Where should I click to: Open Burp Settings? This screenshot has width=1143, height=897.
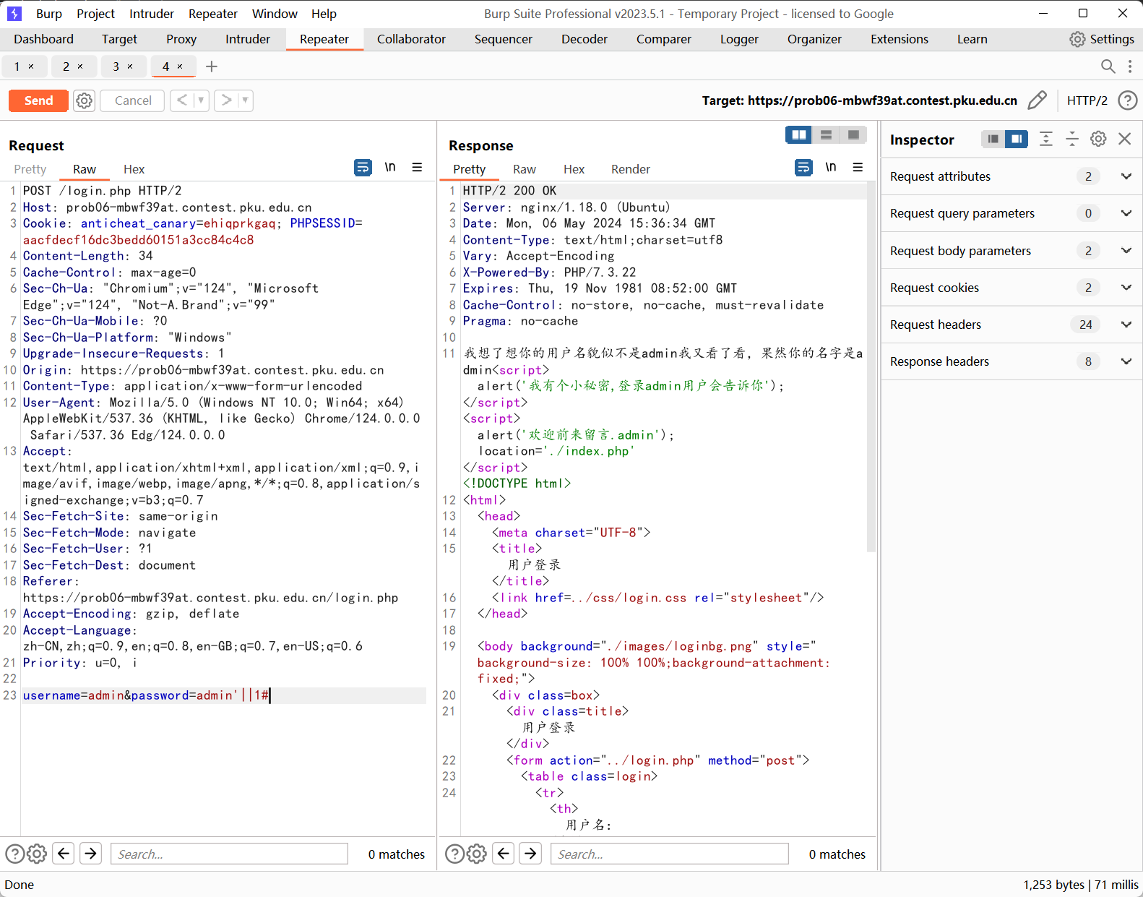pyautogui.click(x=1102, y=39)
